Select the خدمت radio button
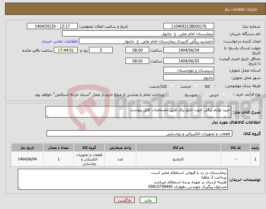 [x=196, y=86]
